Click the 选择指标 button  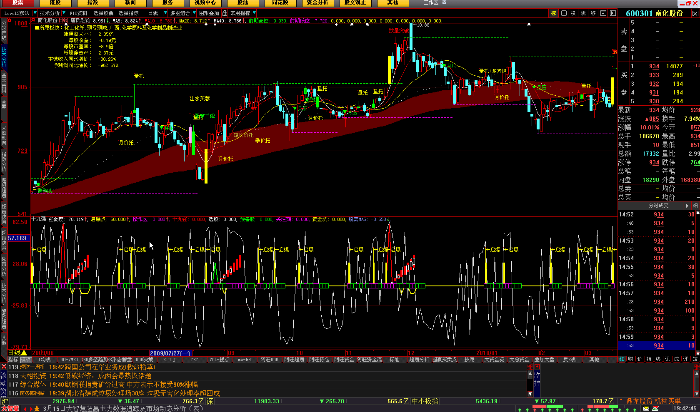tap(128, 13)
